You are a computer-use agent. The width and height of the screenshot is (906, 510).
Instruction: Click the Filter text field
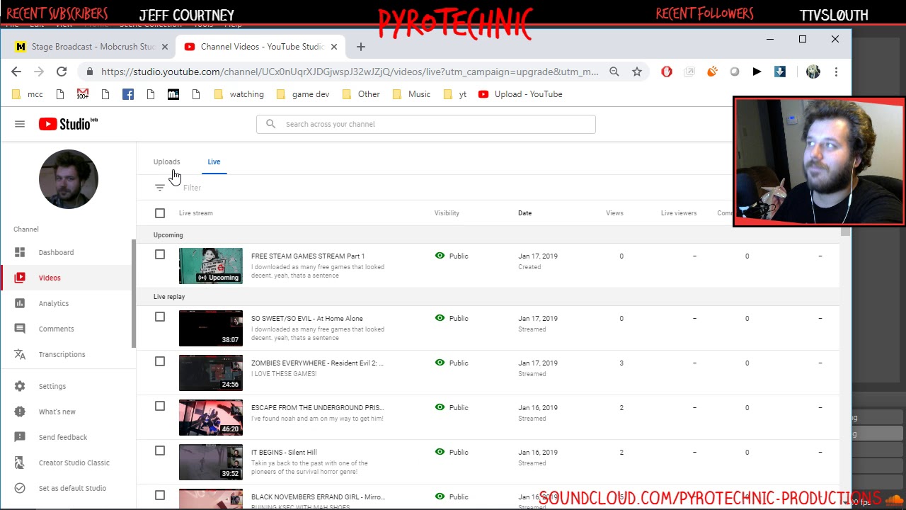(192, 188)
